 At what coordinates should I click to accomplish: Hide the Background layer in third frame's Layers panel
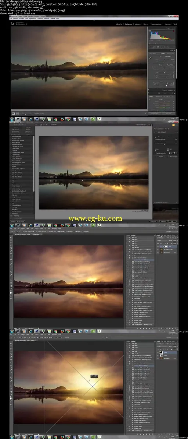pyautogui.click(x=158, y=253)
